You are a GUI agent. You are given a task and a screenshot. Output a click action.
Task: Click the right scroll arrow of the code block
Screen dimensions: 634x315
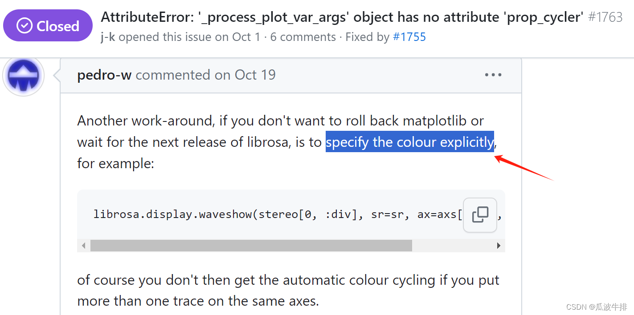[x=499, y=245]
